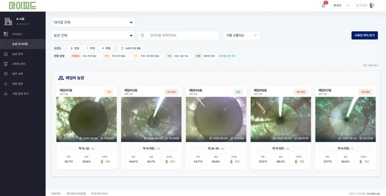Click the blue link at the end of the 잔량 상태 legend
Image resolution: width=386 pixels, height=196 pixels.
[x=227, y=56]
